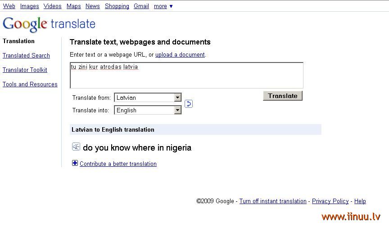The height and width of the screenshot is (231, 389).
Task: Click the plus icon beside Contribute
Action: (75, 163)
